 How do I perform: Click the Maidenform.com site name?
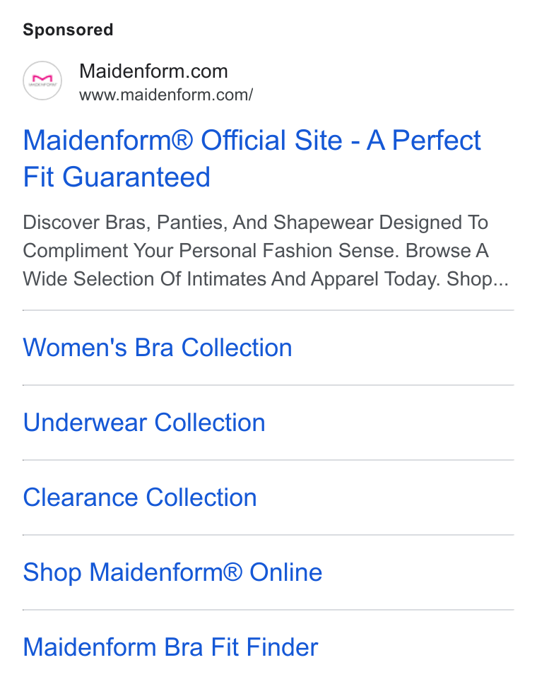(x=153, y=71)
